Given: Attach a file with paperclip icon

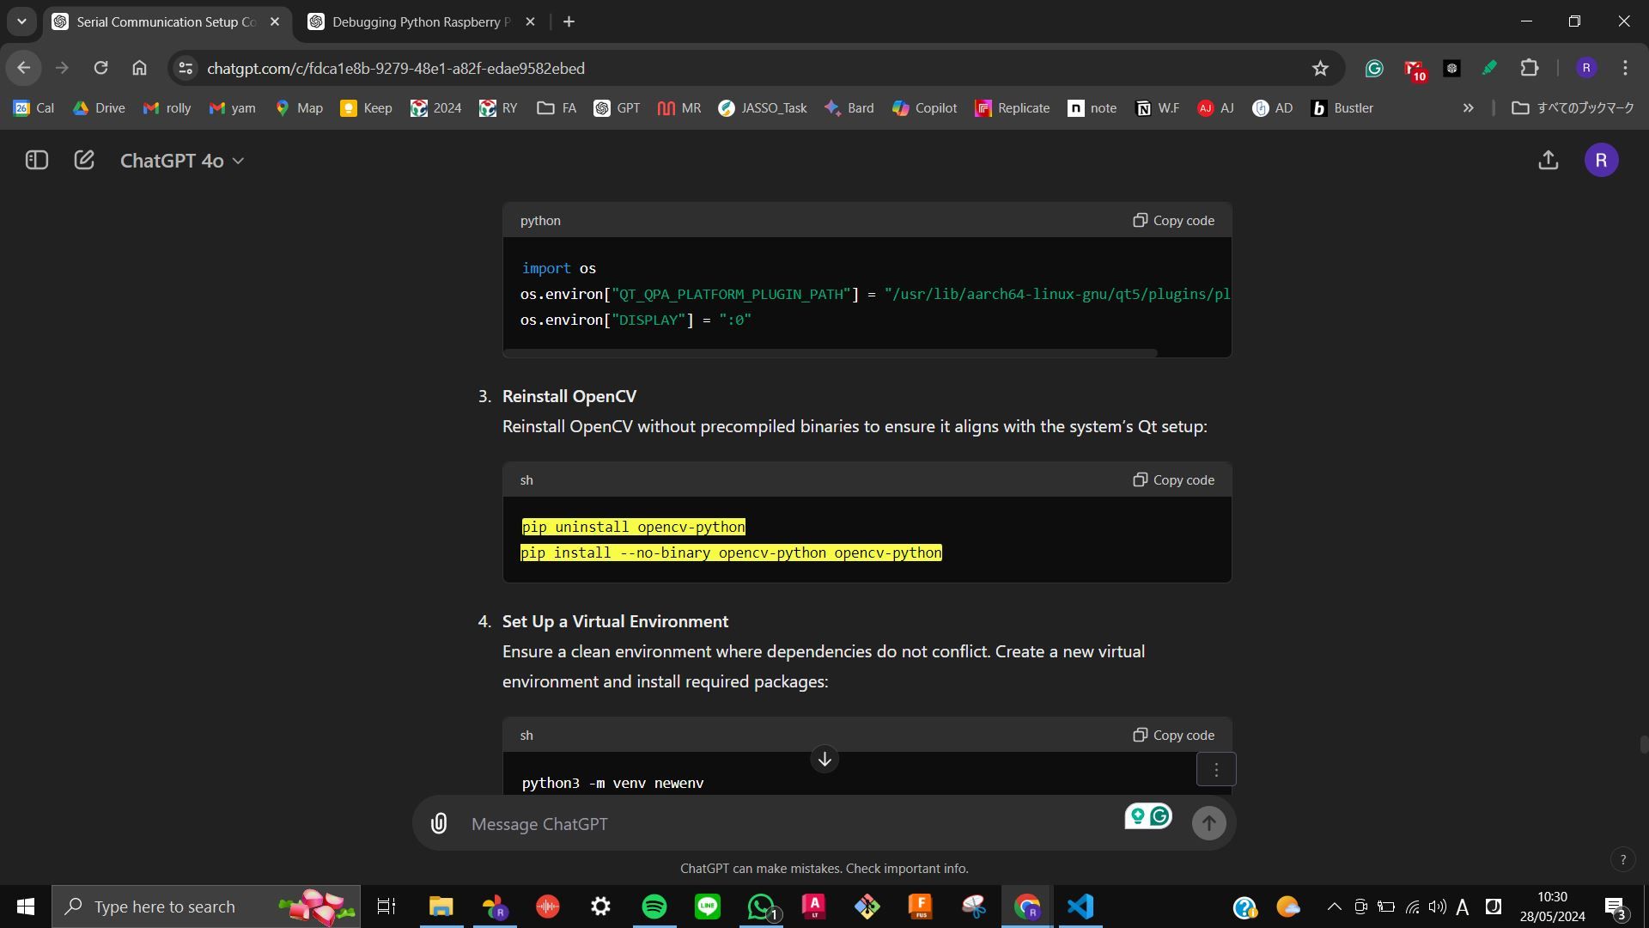Looking at the screenshot, I should pyautogui.click(x=439, y=824).
